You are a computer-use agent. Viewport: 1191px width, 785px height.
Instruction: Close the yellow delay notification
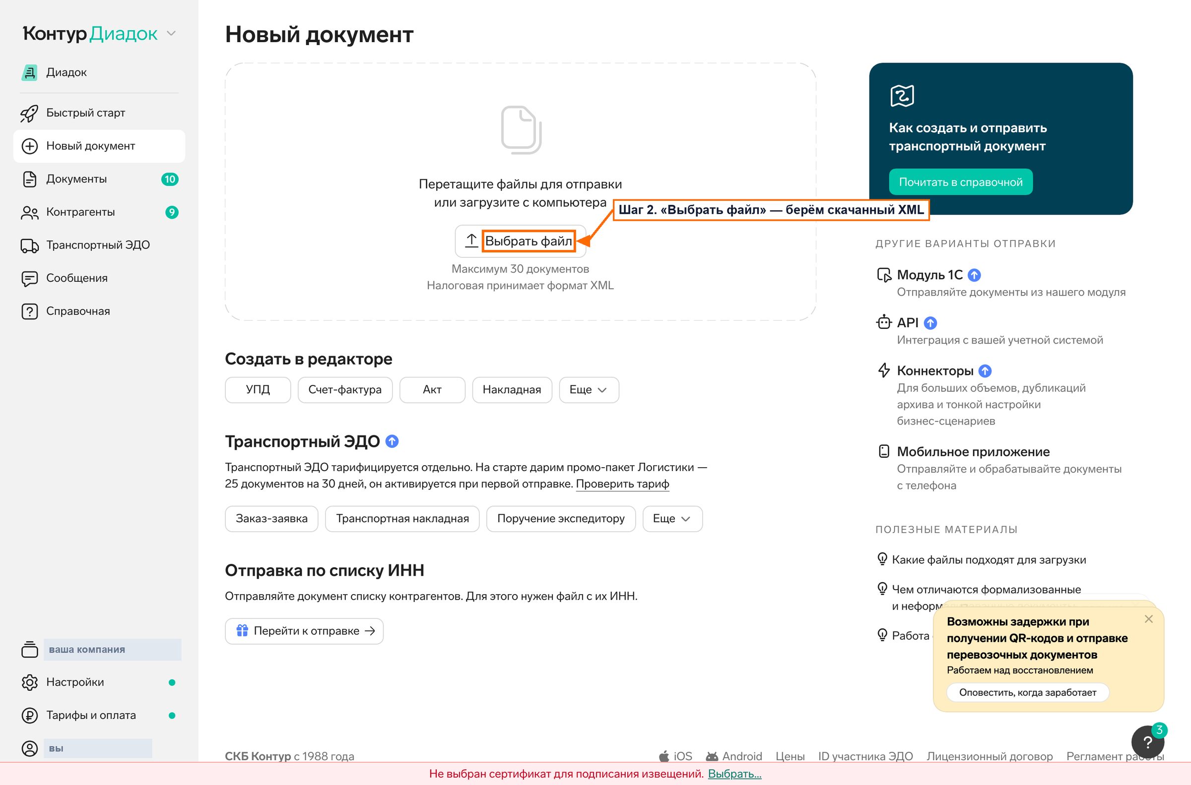pyautogui.click(x=1148, y=619)
